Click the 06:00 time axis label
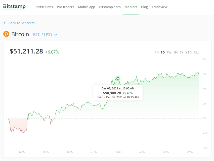This screenshot has width=214, height=161. point(166,152)
